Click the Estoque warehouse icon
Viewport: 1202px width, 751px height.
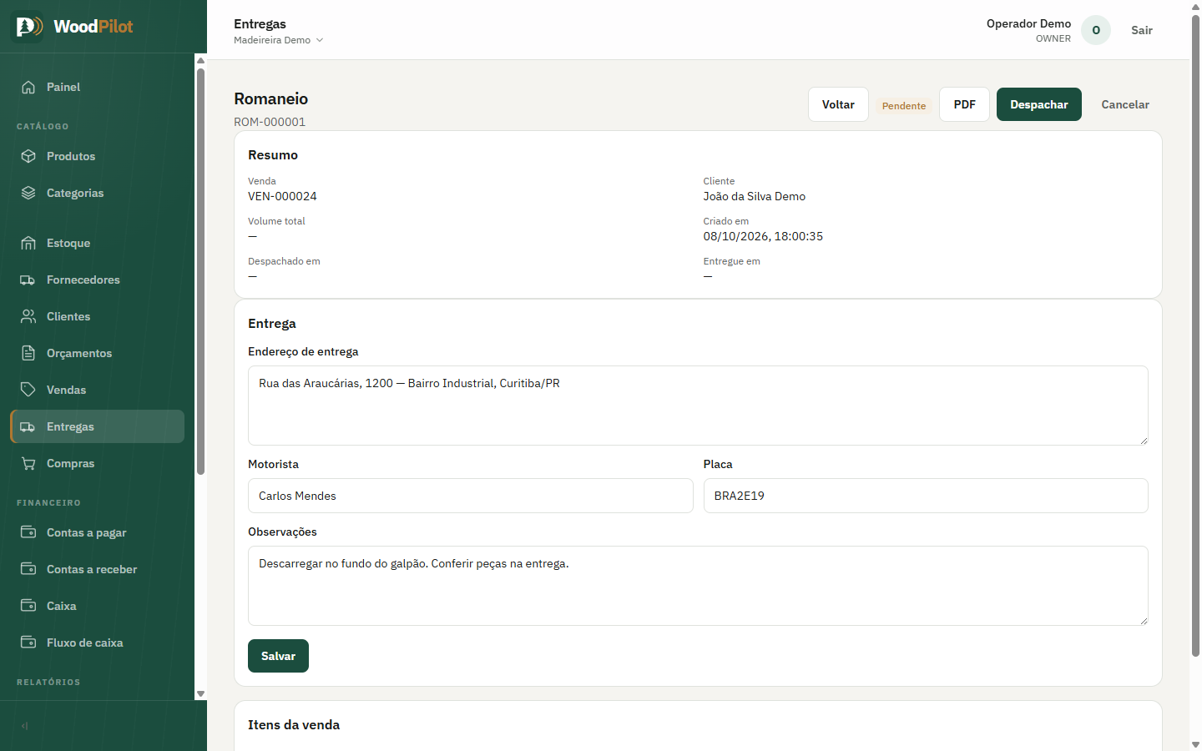[28, 243]
